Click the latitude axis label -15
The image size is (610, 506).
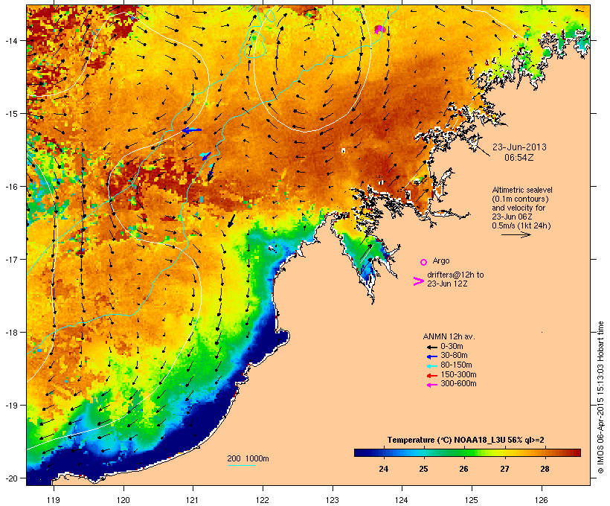10,114
